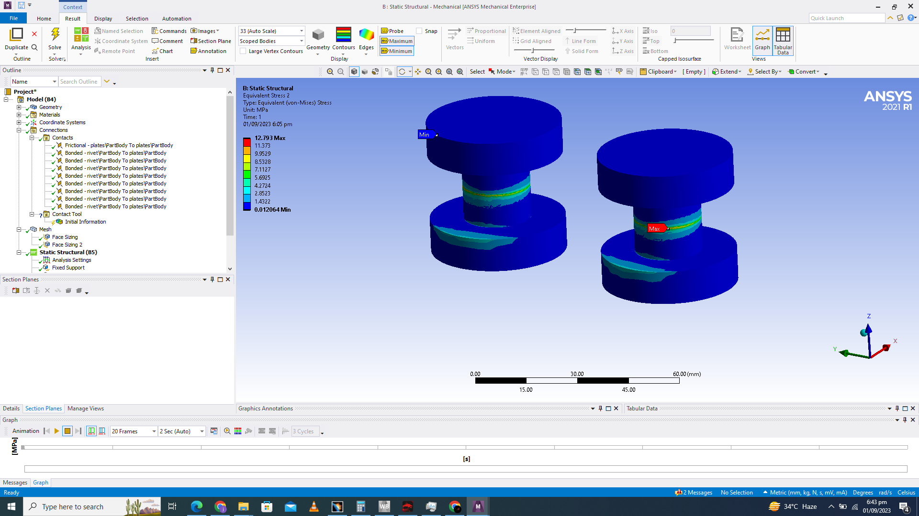This screenshot has width=919, height=516.
Task: Open the Mode dropdown
Action: [502, 72]
